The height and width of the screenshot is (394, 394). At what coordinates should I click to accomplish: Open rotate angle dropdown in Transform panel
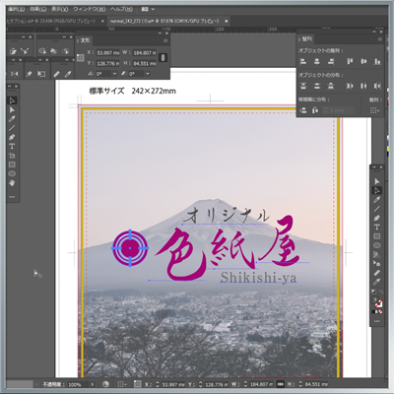[x=114, y=74]
